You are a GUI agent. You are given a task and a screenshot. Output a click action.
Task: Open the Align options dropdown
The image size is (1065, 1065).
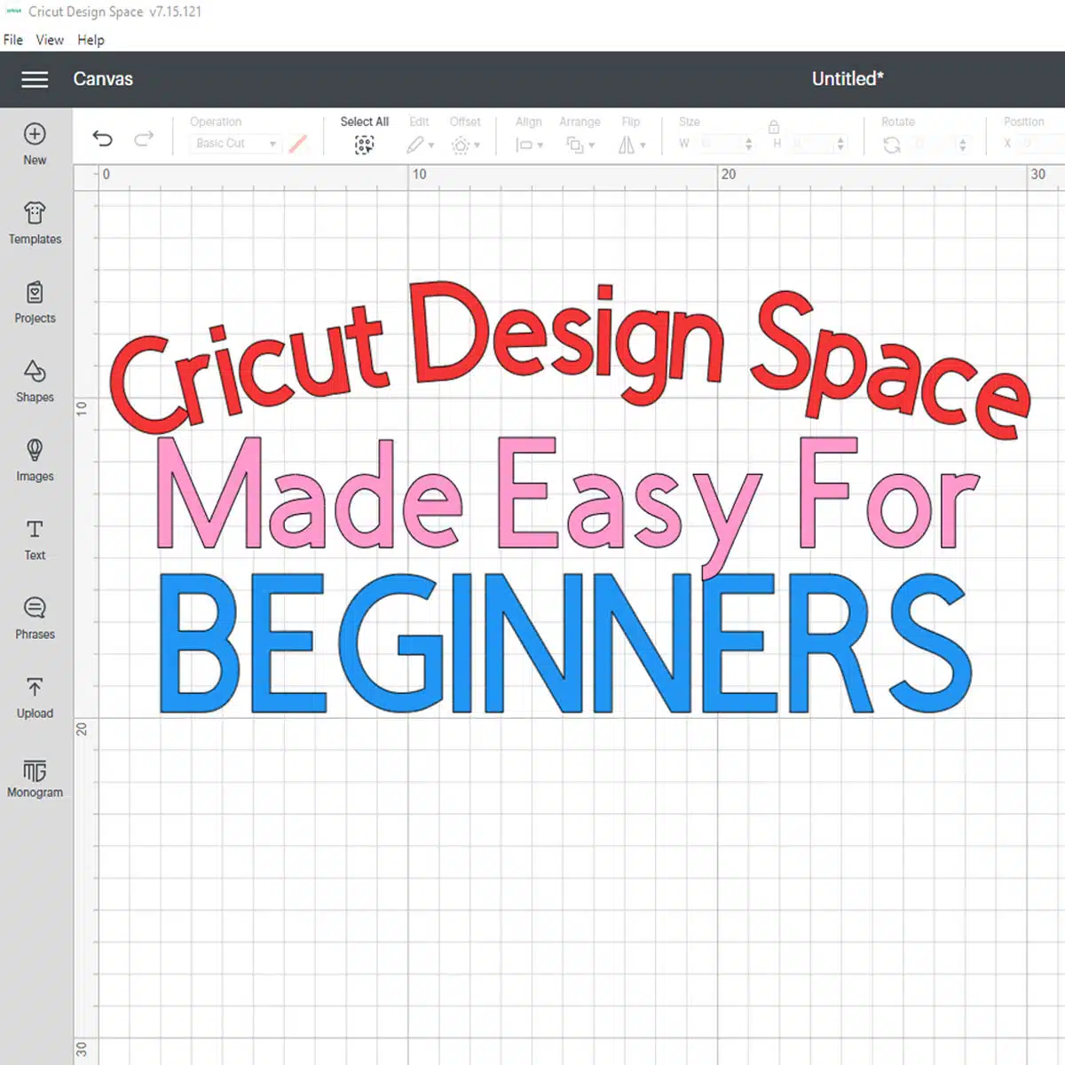(528, 145)
